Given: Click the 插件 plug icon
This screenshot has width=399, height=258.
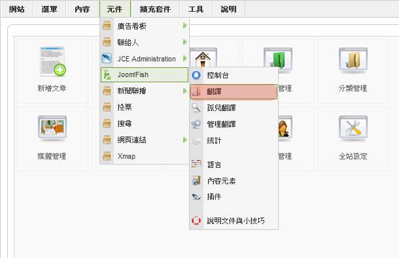Looking at the screenshot, I should (196, 197).
